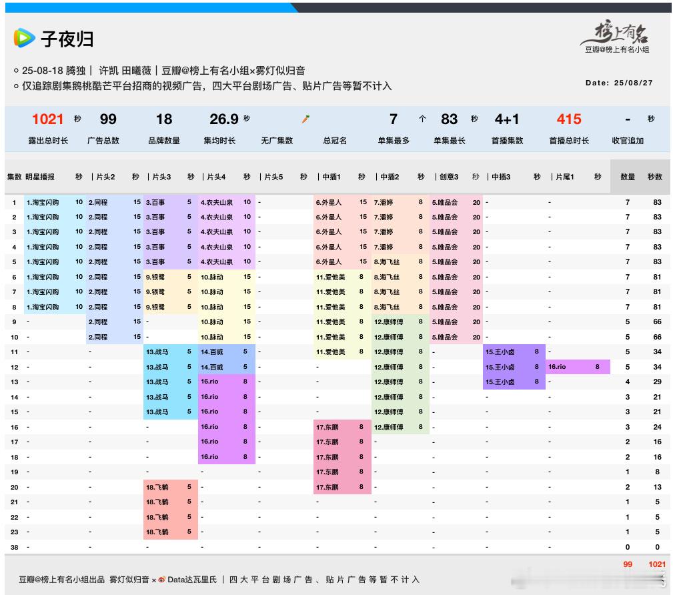The width and height of the screenshot is (673, 595).
Task: Click the 豆瓣@榜上有名小组 caption under the logo
Action: (x=617, y=50)
